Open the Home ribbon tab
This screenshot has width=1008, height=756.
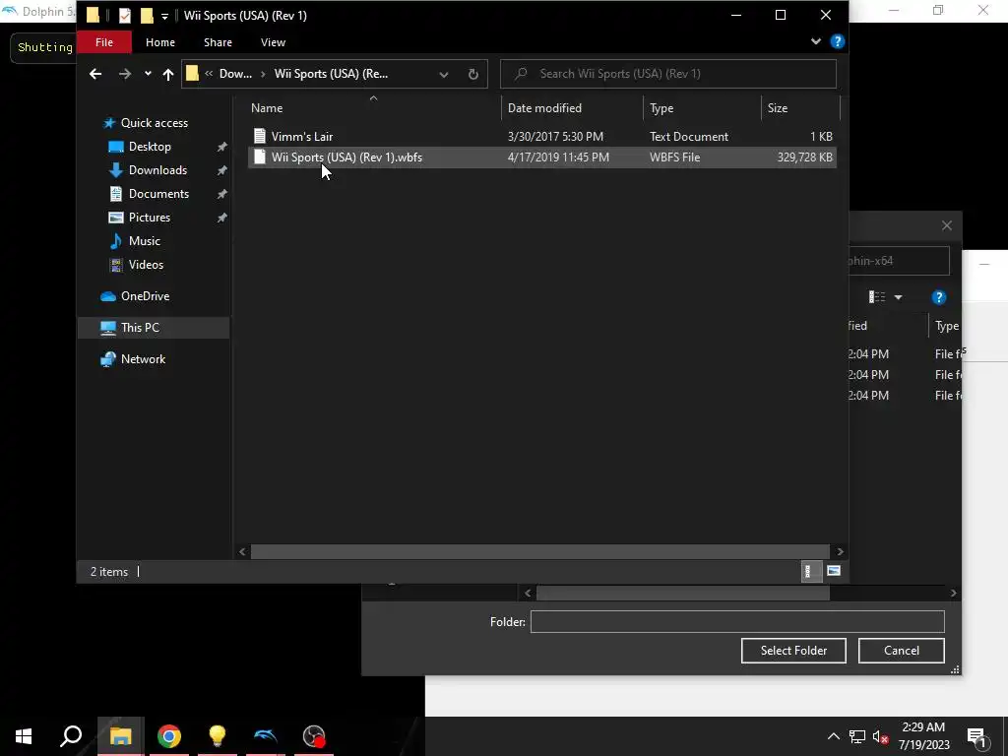point(160,42)
